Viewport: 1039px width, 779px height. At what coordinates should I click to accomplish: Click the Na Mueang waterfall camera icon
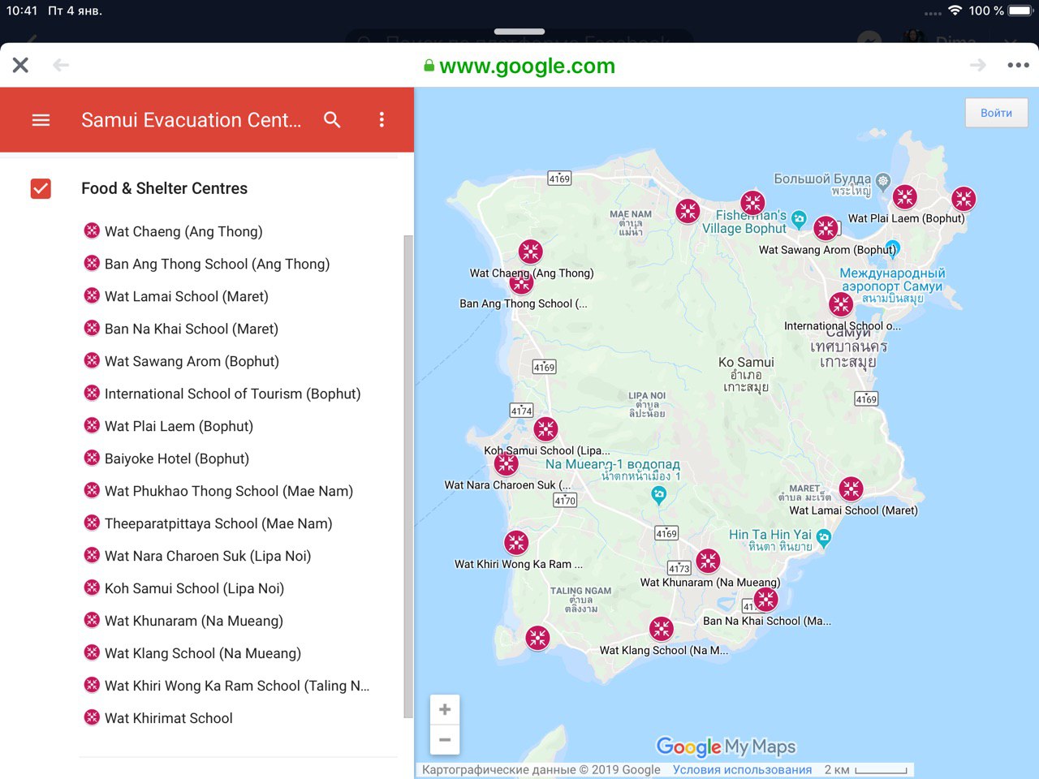[x=659, y=495]
